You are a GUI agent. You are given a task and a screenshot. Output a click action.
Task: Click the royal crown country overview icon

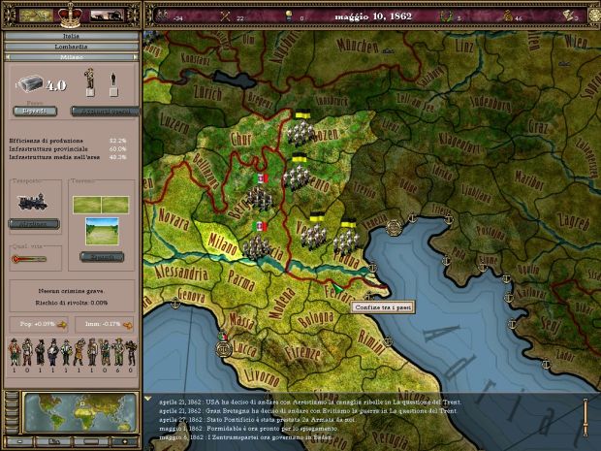coord(70,16)
